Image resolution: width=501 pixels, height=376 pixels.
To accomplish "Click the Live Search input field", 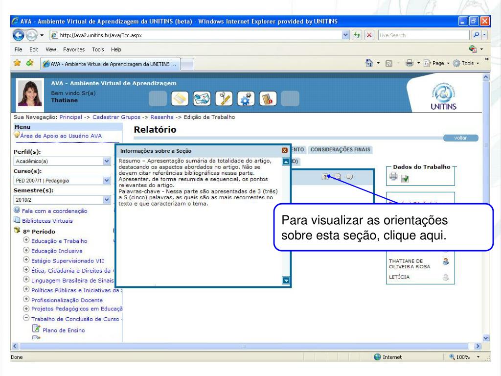I will pos(424,35).
